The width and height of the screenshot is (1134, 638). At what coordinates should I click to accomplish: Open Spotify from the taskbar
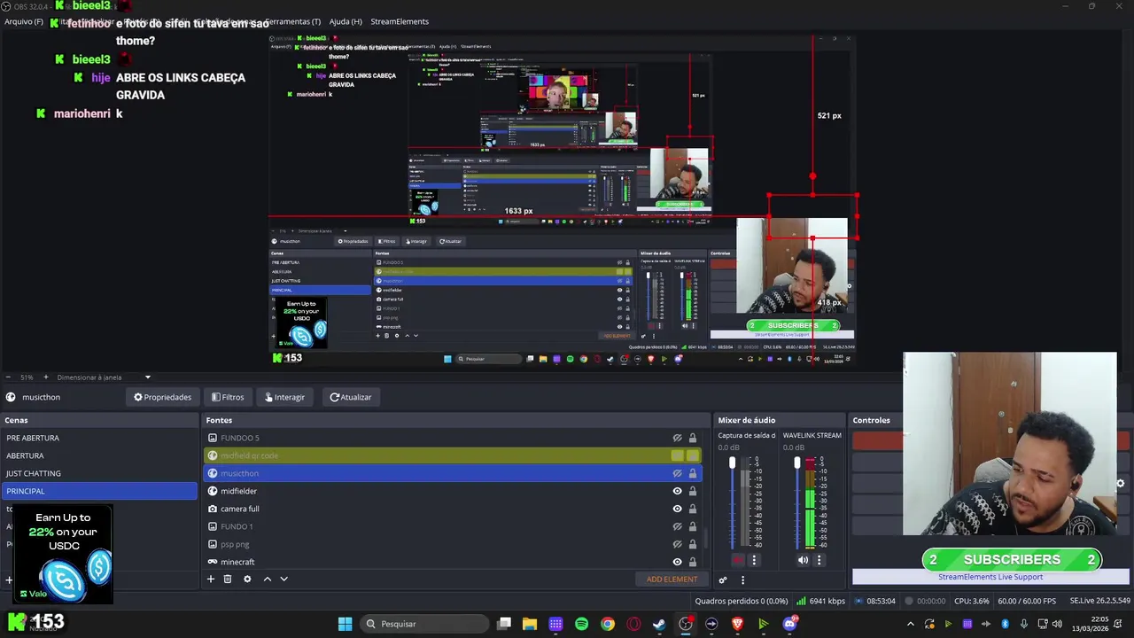coord(581,624)
